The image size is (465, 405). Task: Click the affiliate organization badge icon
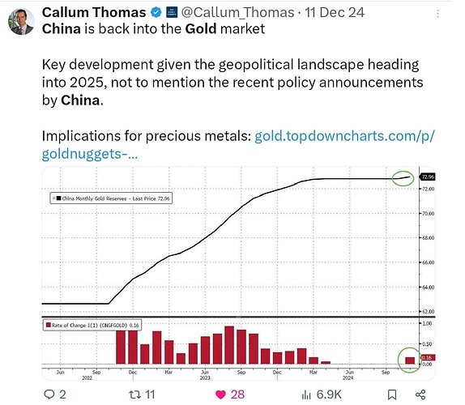pos(172,12)
